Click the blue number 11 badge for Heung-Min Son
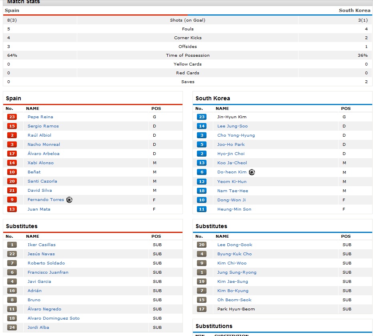 [202, 209]
